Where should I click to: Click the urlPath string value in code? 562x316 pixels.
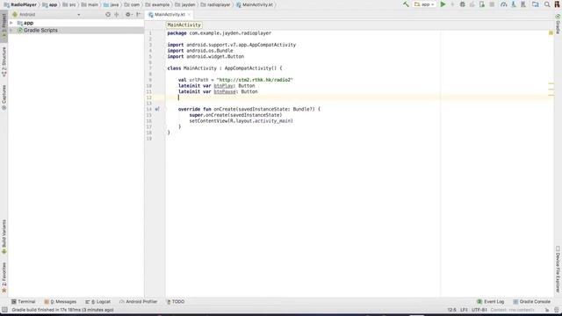tap(255, 80)
